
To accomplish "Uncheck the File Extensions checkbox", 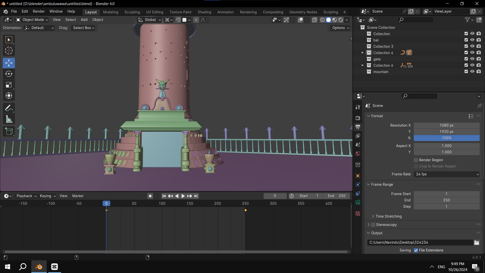I will pyautogui.click(x=416, y=250).
